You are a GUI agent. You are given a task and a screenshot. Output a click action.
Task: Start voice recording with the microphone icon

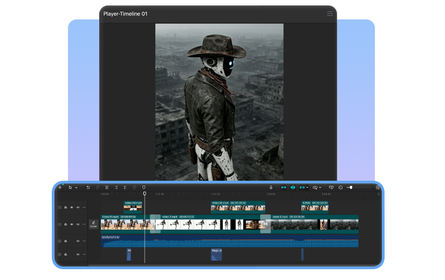271,187
